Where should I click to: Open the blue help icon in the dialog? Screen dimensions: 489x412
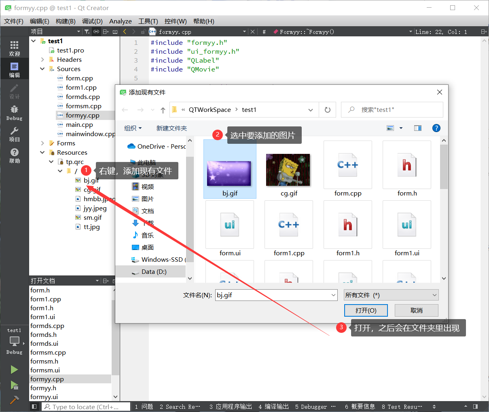(436, 128)
